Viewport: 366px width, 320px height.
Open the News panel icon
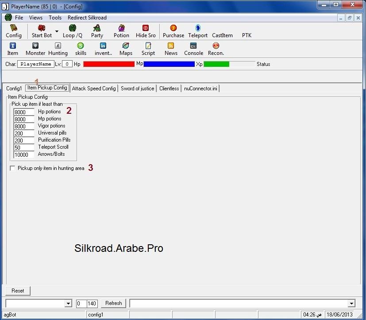tap(171, 49)
